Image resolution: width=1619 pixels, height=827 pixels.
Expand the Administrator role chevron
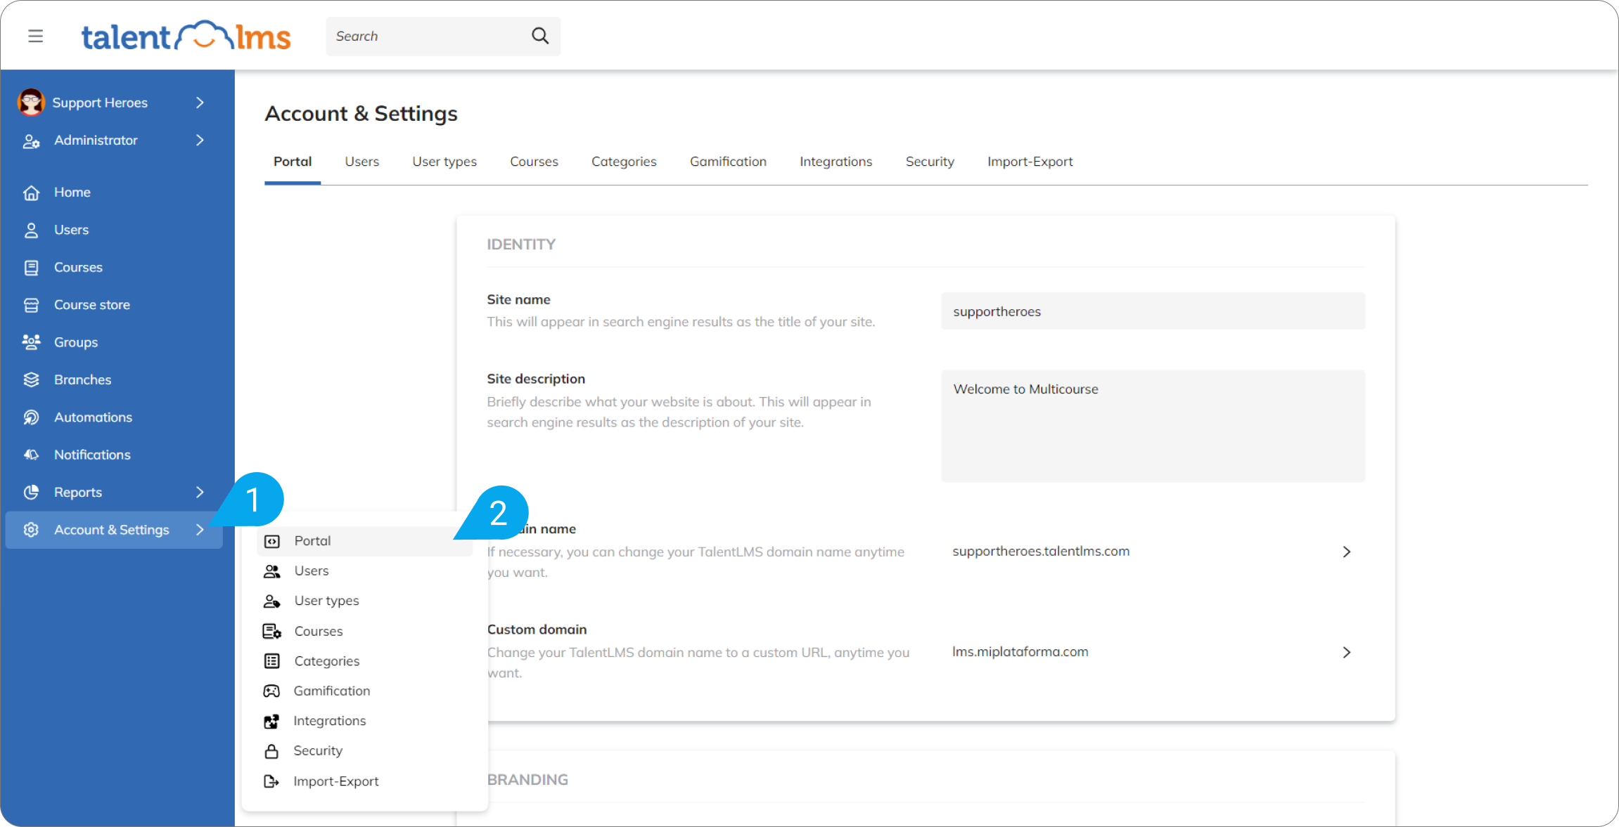[x=200, y=140]
